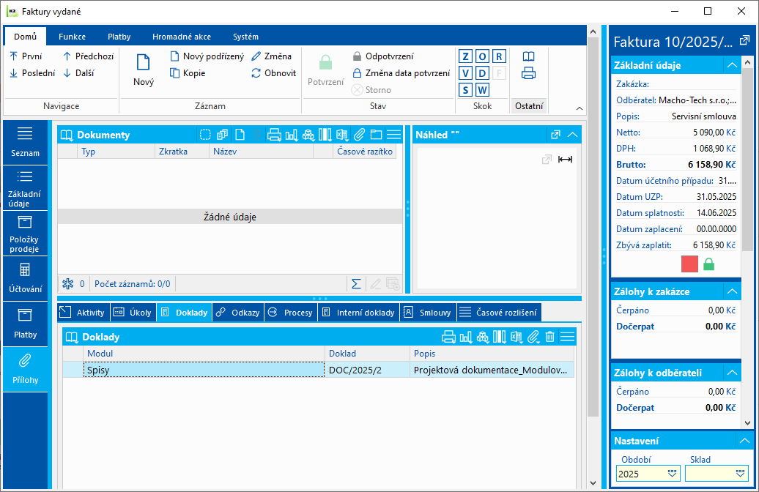Image resolution: width=759 pixels, height=492 pixels.
Task: Go to the Poslední record
Action: pyautogui.click(x=32, y=73)
